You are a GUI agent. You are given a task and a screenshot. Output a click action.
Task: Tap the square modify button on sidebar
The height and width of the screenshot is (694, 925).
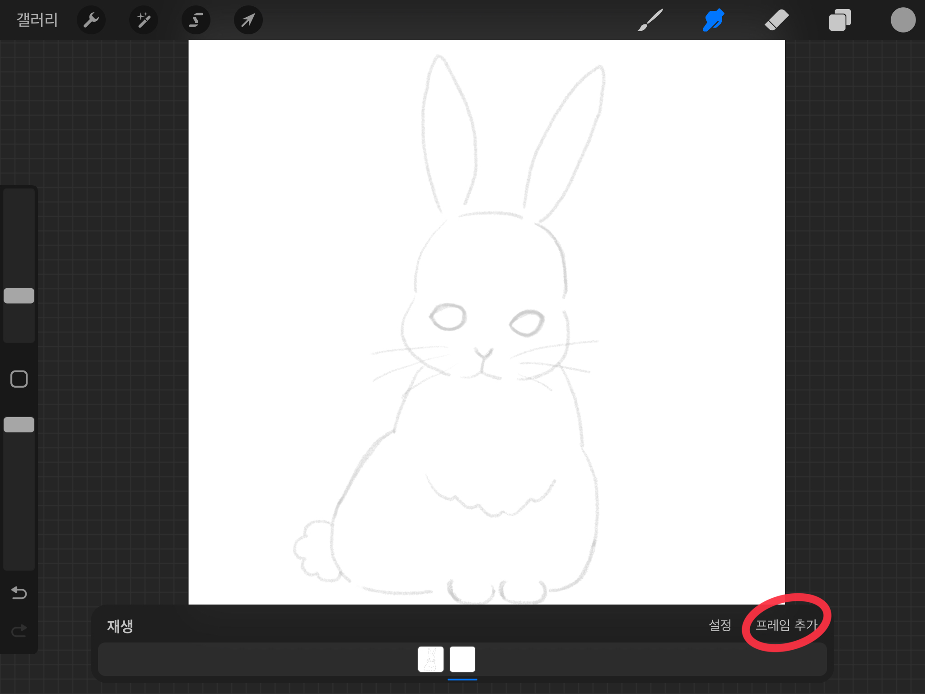19,379
